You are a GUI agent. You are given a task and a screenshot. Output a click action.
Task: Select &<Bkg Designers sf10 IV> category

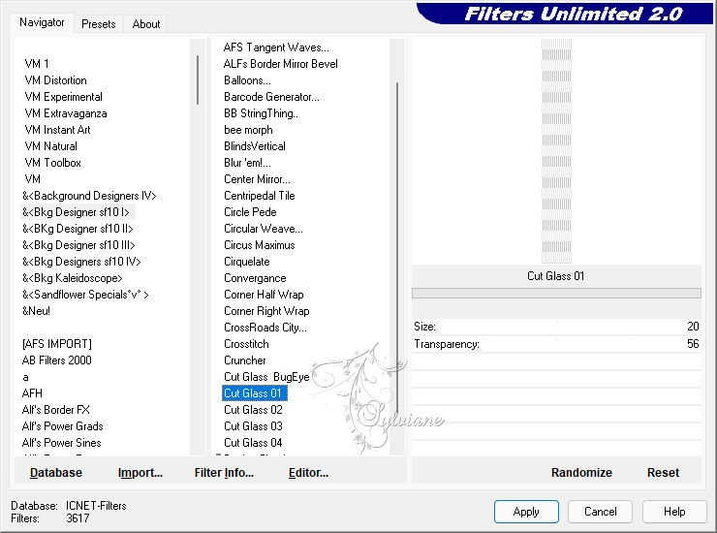pyautogui.click(x=81, y=262)
